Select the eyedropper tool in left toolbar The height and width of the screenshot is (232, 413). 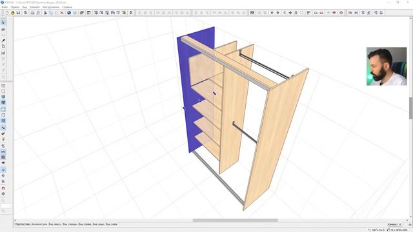[3, 41]
